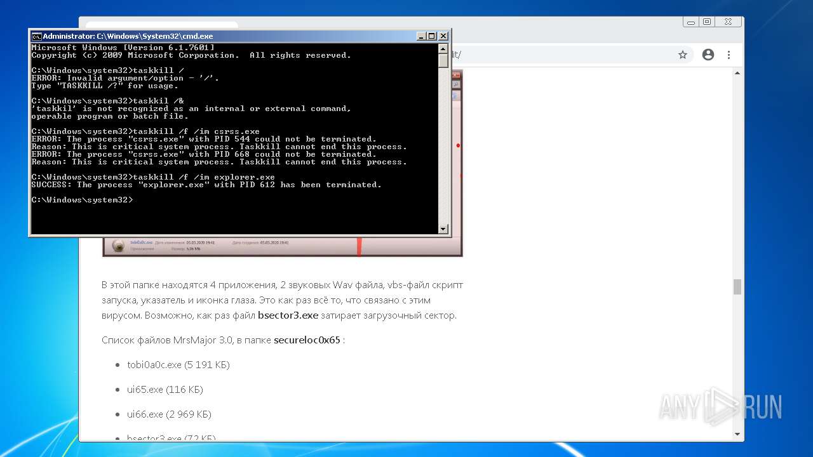Click the bold text 'secureloc0x65'

[307, 340]
